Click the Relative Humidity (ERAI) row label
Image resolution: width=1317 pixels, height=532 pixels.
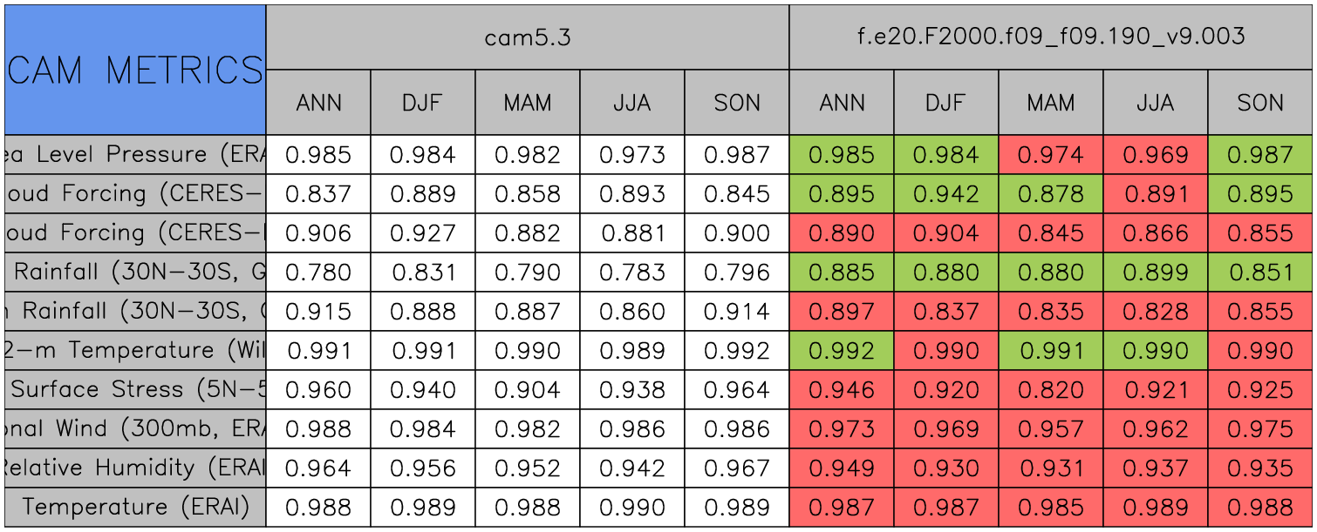[x=135, y=468]
